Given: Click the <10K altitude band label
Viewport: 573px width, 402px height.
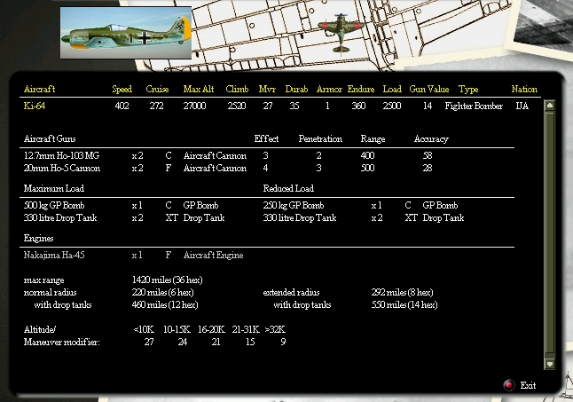Looking at the screenshot, I should (144, 329).
